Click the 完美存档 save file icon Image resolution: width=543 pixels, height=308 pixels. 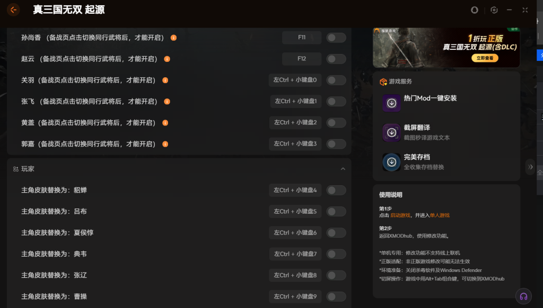pyautogui.click(x=391, y=162)
